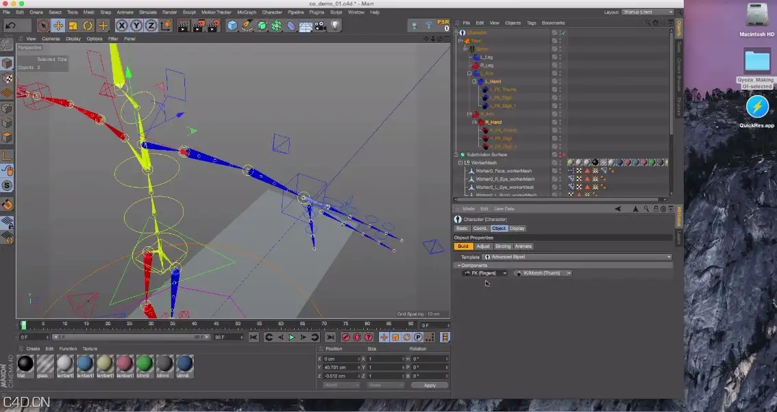Click the Undo arrow icon
Viewport: 777px width, 412px height.
pos(10,25)
